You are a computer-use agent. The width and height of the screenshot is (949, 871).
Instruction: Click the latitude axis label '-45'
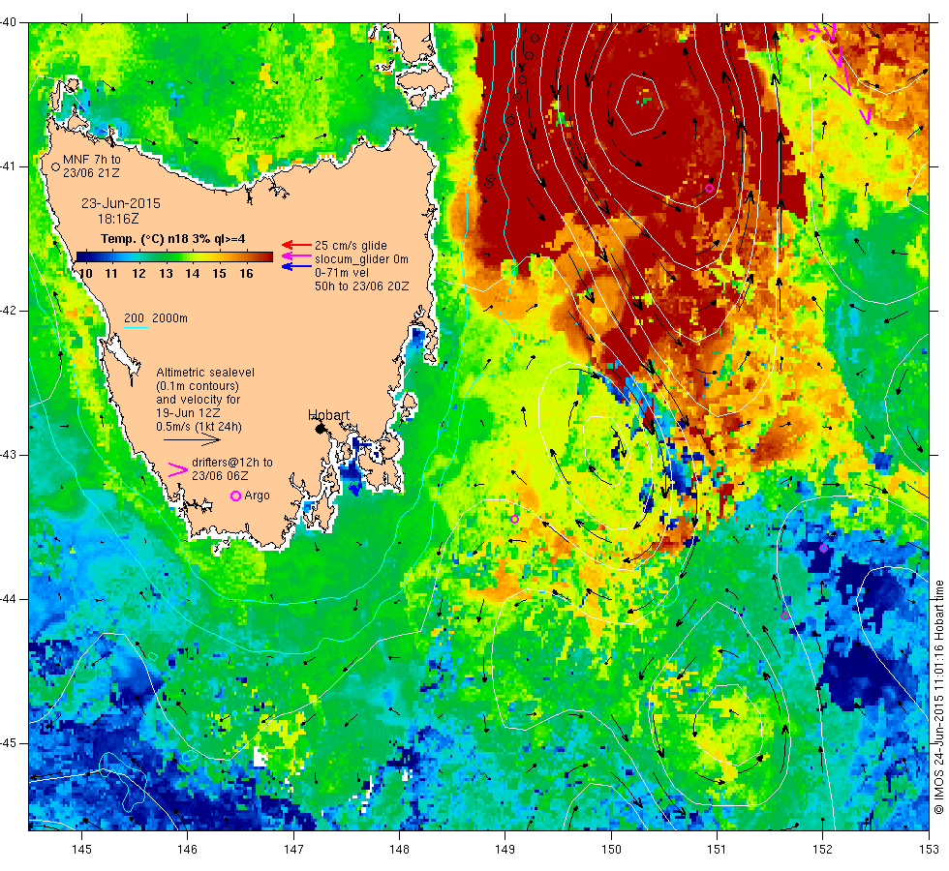pyautogui.click(x=9, y=743)
